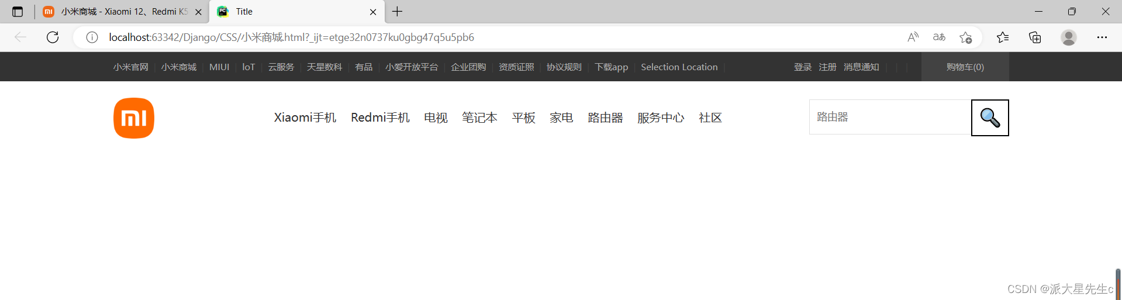Switch to the Title tab
The height and width of the screenshot is (300, 1122).
pos(297,12)
